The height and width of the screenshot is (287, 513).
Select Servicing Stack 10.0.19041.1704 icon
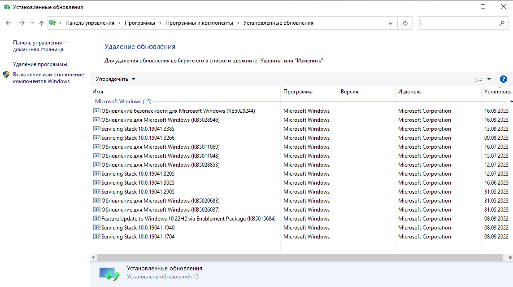click(96, 237)
